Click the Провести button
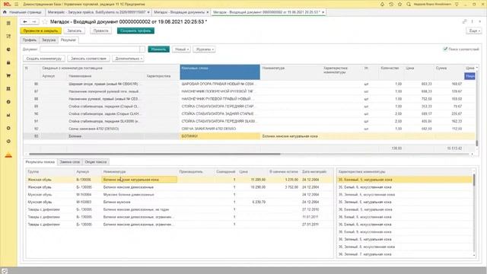 pyautogui.click(x=101, y=30)
